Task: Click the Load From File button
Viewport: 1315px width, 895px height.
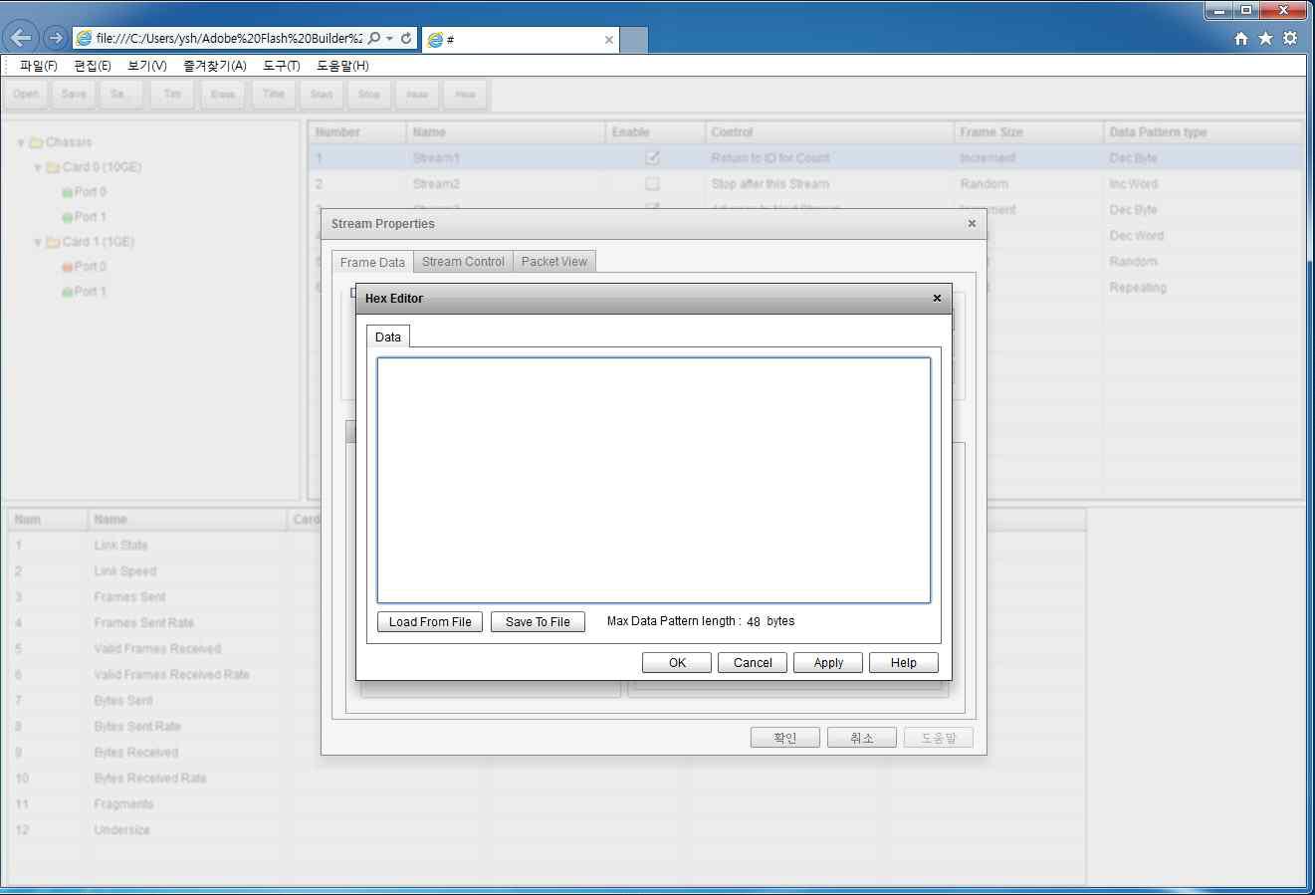Action: (430, 621)
